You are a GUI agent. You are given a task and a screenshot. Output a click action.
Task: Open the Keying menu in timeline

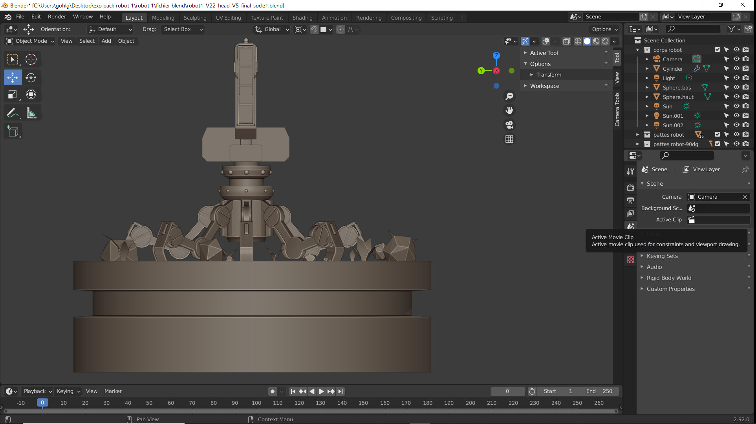click(68, 391)
